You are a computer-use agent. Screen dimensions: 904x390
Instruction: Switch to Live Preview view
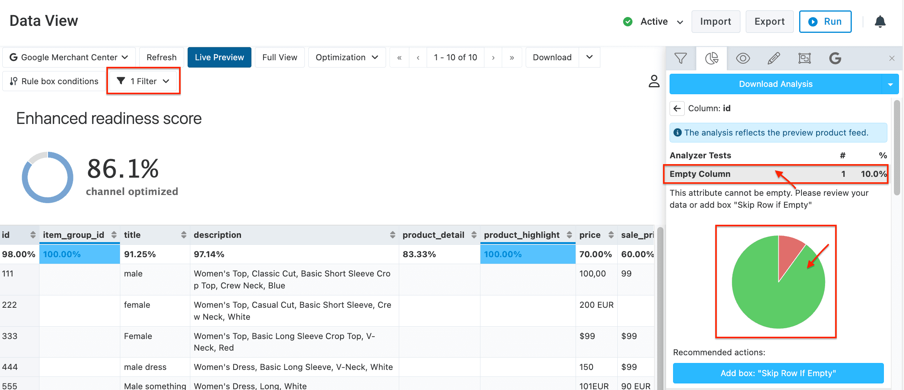pos(219,58)
